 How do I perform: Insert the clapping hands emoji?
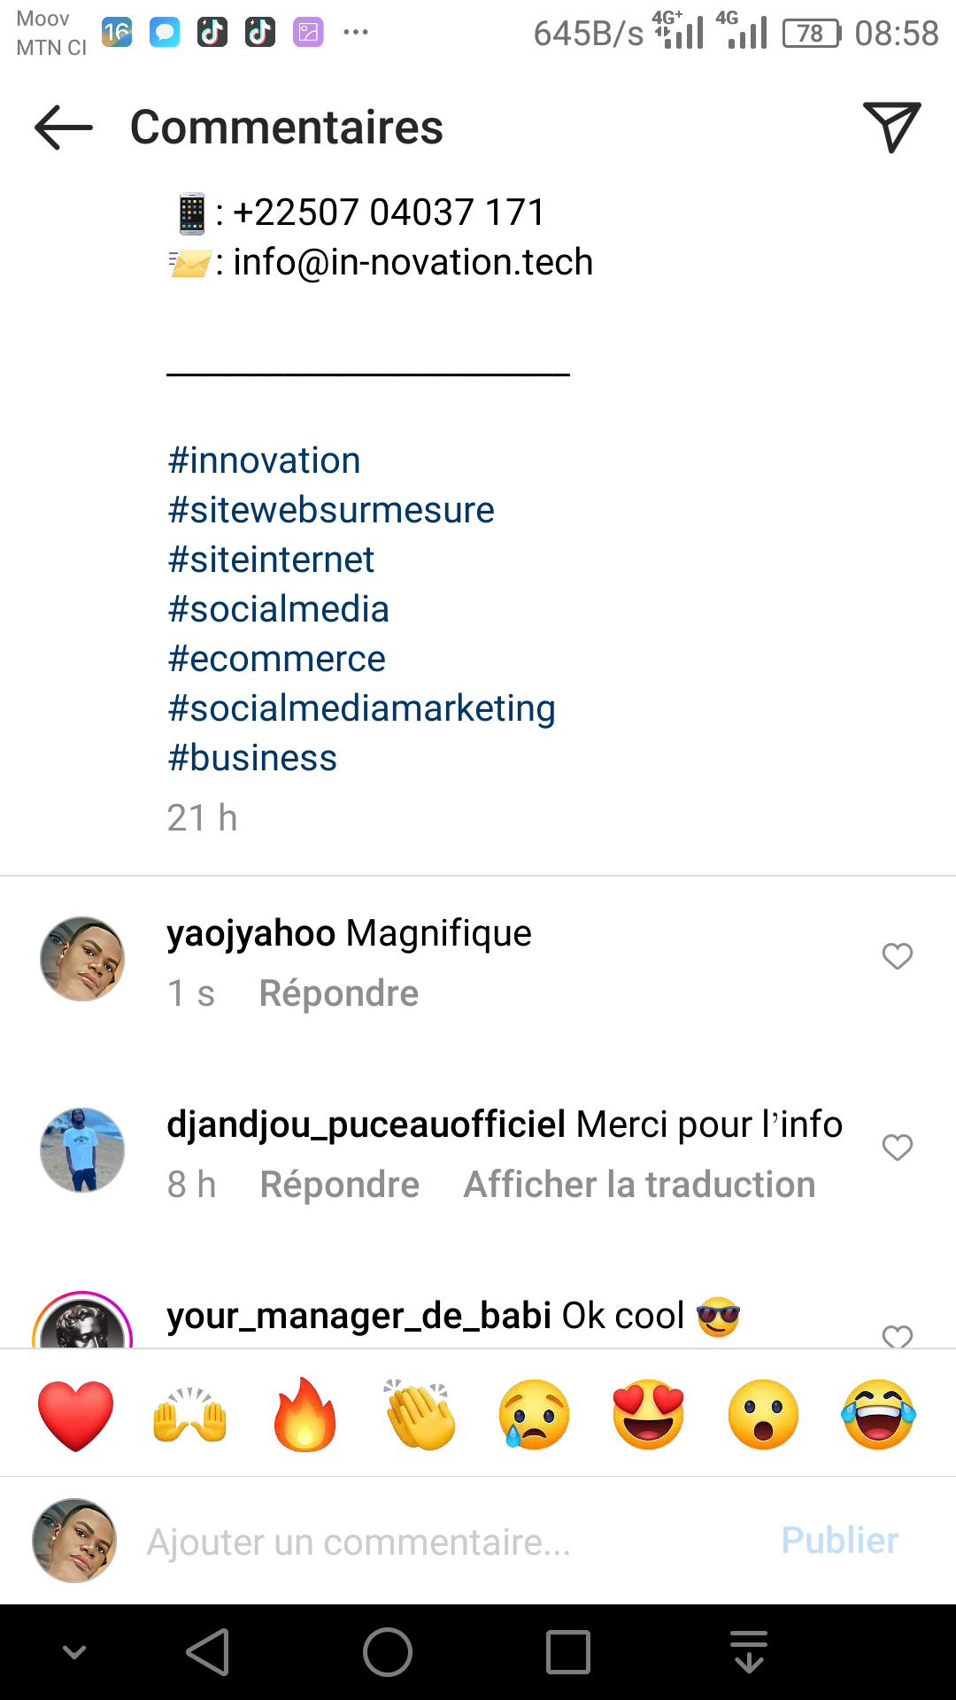pos(420,1415)
